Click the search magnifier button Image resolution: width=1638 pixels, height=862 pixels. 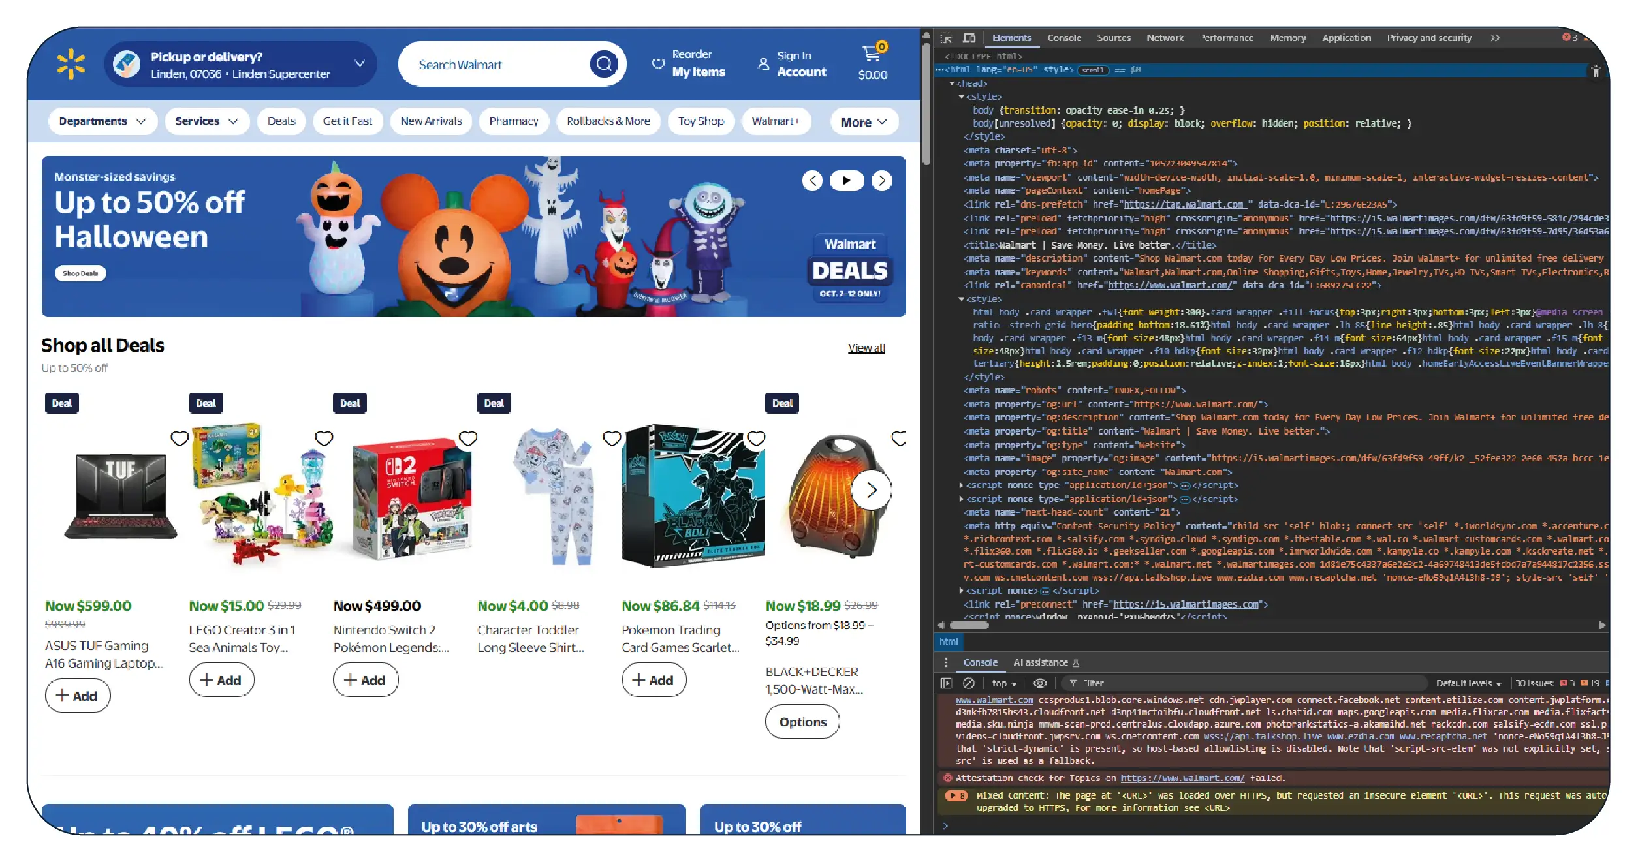click(604, 64)
